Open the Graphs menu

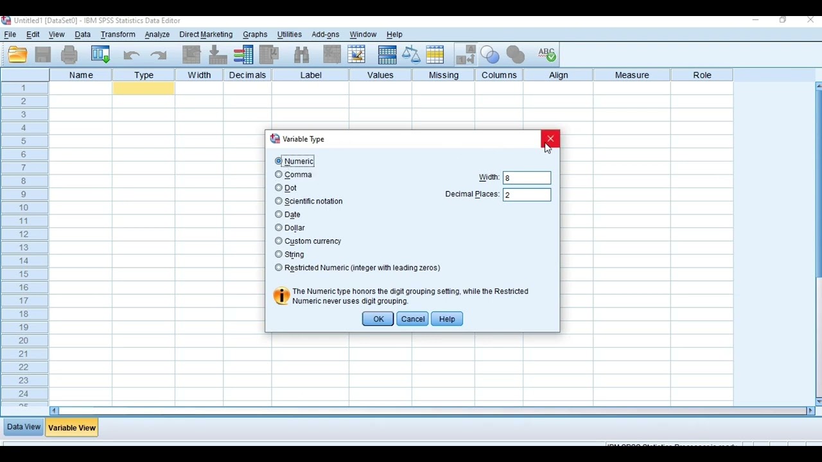pos(255,35)
